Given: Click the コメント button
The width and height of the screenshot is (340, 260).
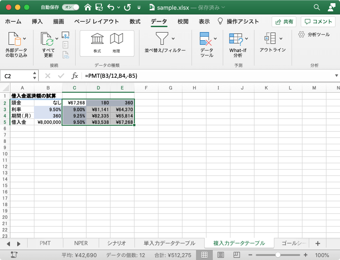Looking at the screenshot, I should [x=318, y=22].
